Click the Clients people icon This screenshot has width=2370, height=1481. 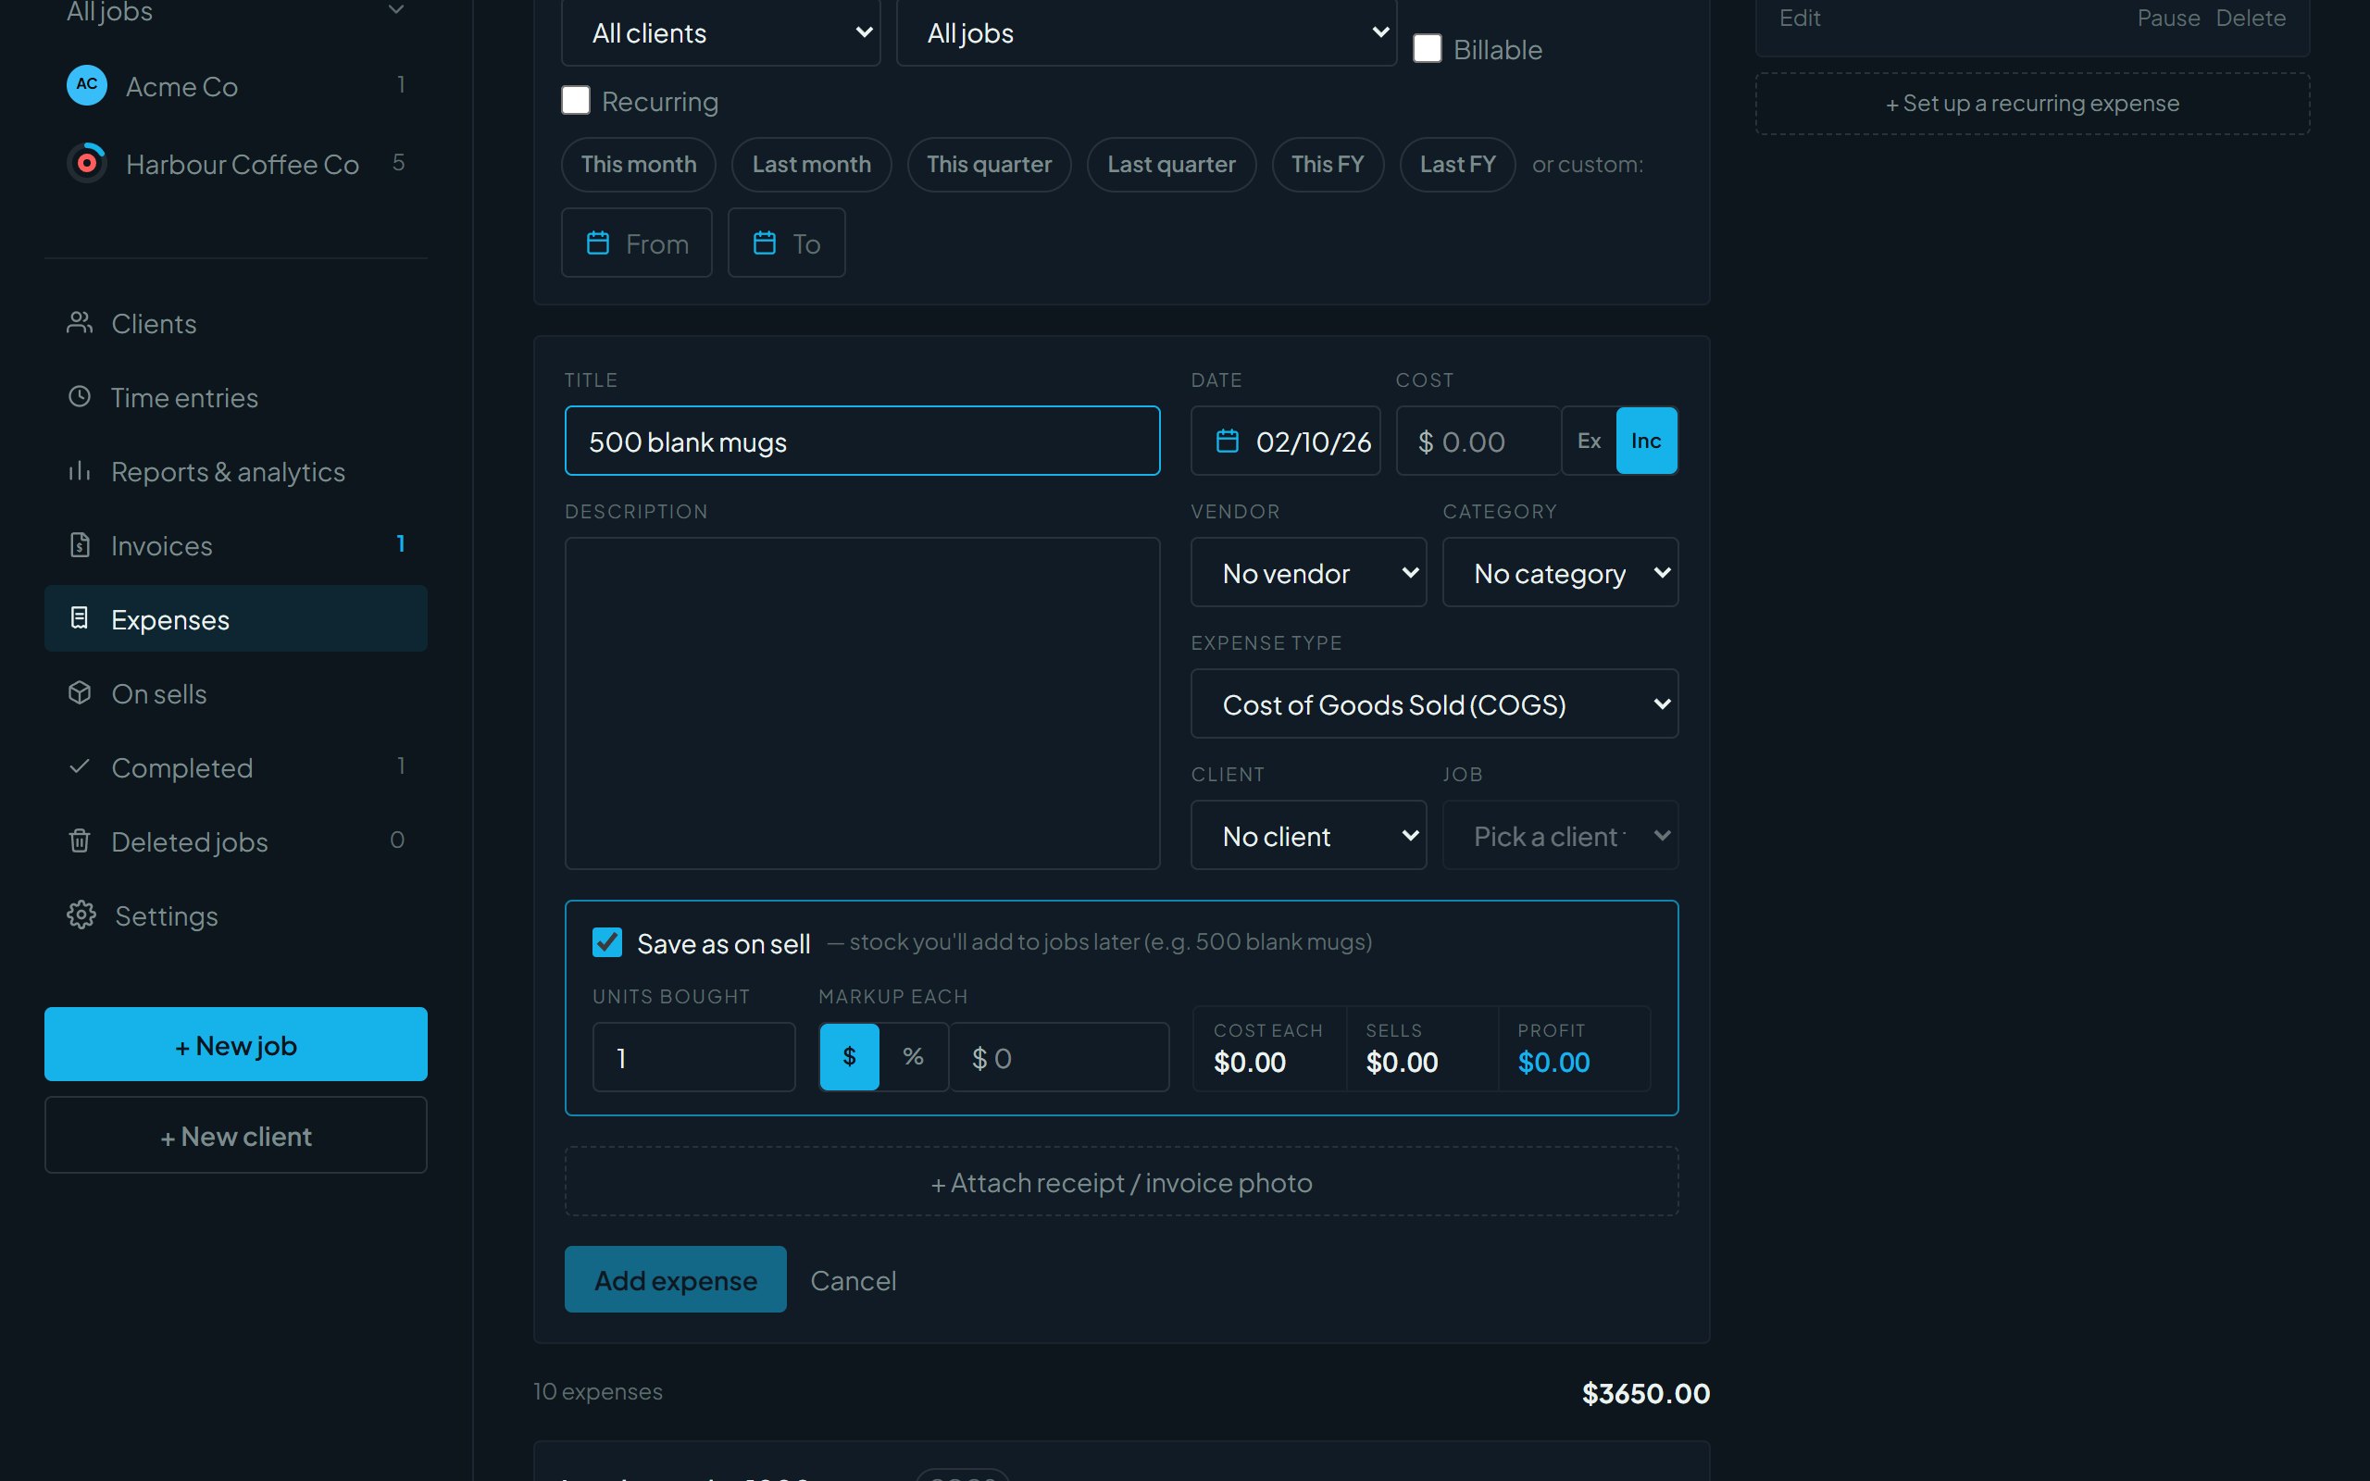pyautogui.click(x=80, y=322)
